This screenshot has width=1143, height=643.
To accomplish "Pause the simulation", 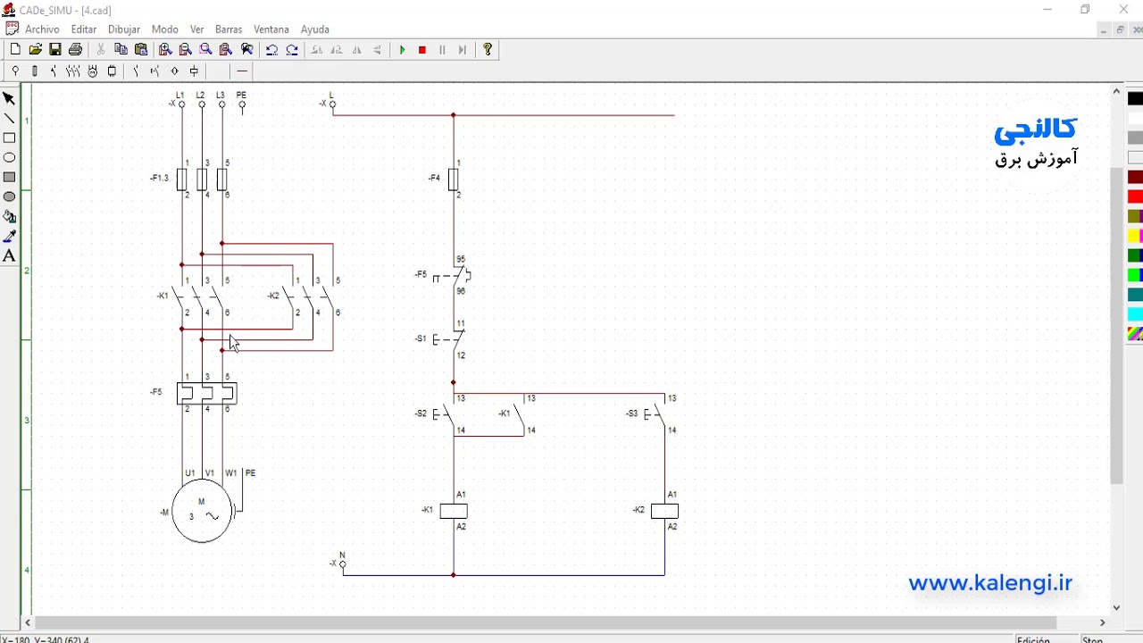I will (x=442, y=50).
